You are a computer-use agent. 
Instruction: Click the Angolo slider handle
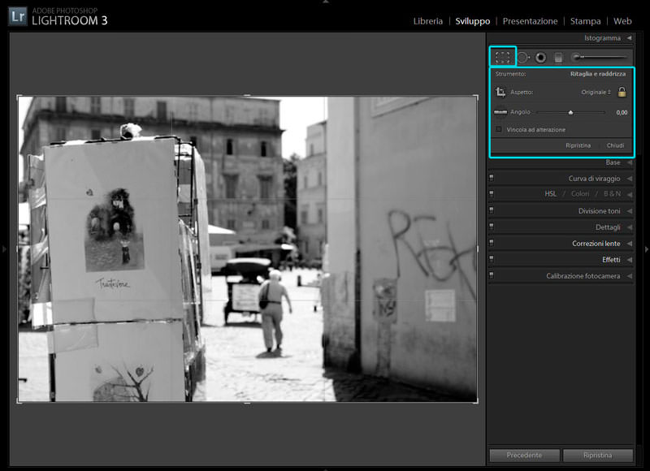click(570, 113)
